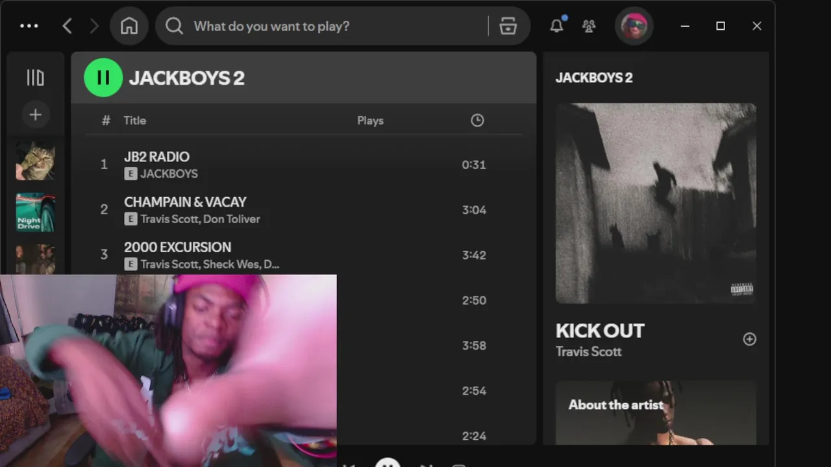The height and width of the screenshot is (467, 831).
Task: Click track number 3 for 2000 EXCURSION
Action: coord(104,255)
